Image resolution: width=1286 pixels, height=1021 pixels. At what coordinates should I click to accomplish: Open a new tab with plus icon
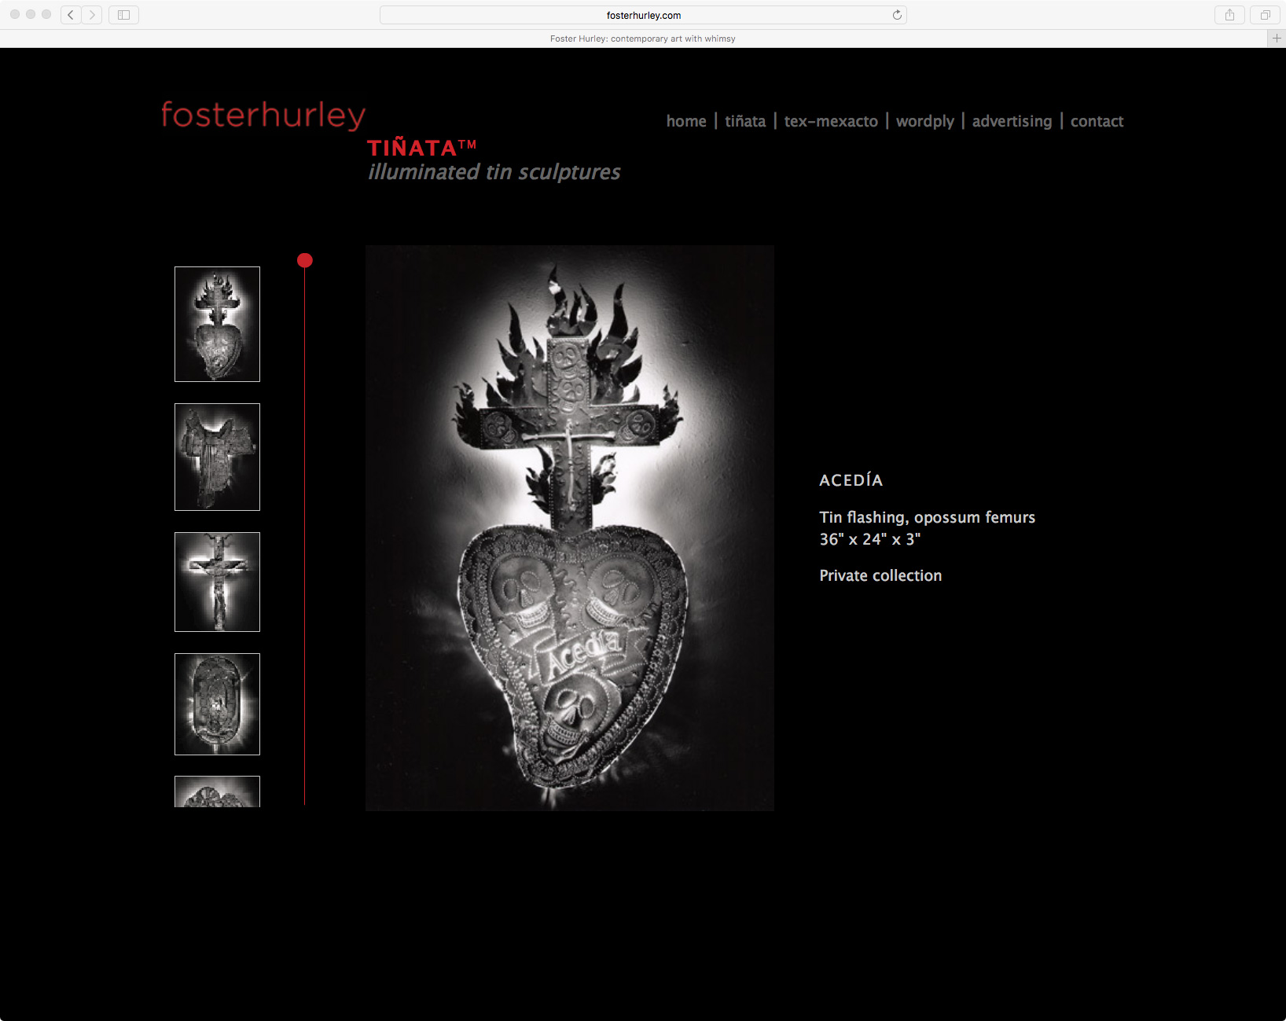point(1277,38)
